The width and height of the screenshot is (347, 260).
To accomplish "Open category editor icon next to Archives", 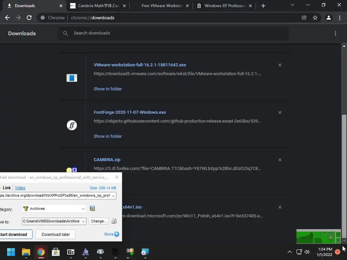I will [x=92, y=208].
